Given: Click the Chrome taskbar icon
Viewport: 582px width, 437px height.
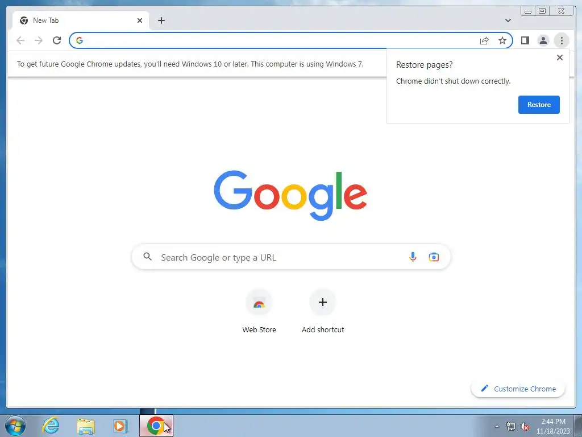Looking at the screenshot, I should (156, 426).
